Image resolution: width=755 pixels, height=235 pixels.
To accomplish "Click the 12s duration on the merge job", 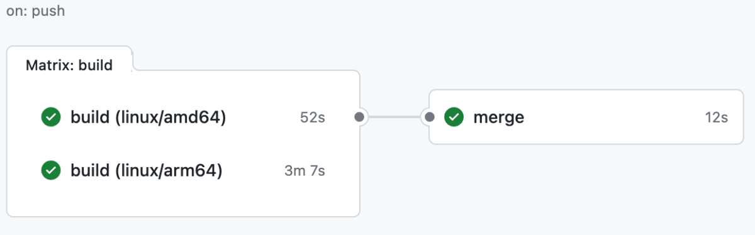I will [x=716, y=117].
